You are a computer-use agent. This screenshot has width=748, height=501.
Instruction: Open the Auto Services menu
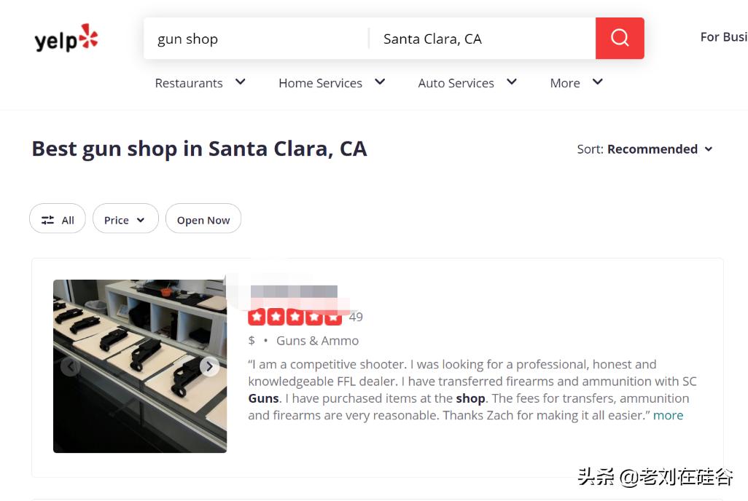pos(467,83)
